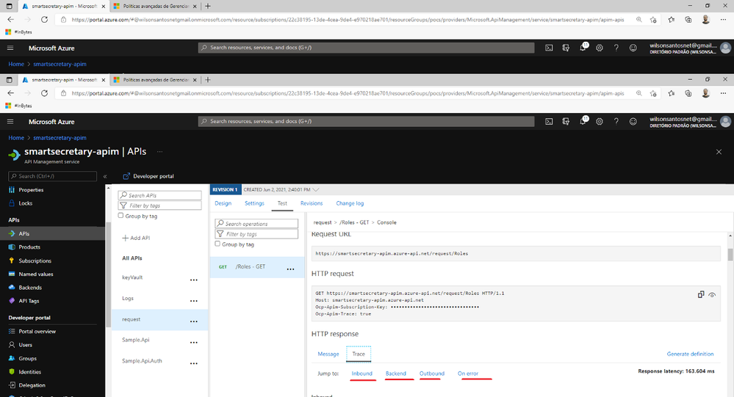
Task: Go to Home breadcrumb in the front window
Action: tap(16, 138)
